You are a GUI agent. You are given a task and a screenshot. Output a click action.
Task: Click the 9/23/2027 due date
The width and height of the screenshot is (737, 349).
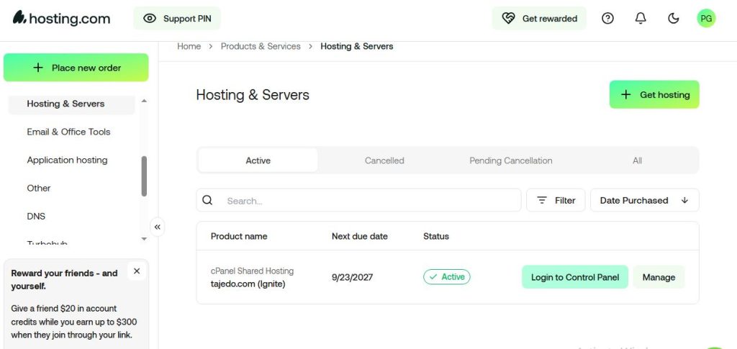coord(352,277)
